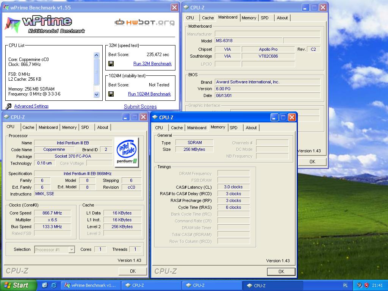This screenshot has height=291, width=388.
Task: Open Advanced Settings link
Action: 31,106
